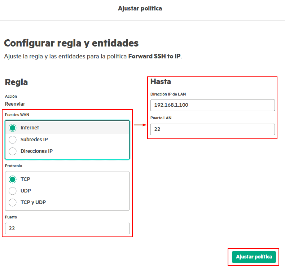Click the Dirección IP de LAN label
The height and width of the screenshot is (270, 285).
pos(168,94)
